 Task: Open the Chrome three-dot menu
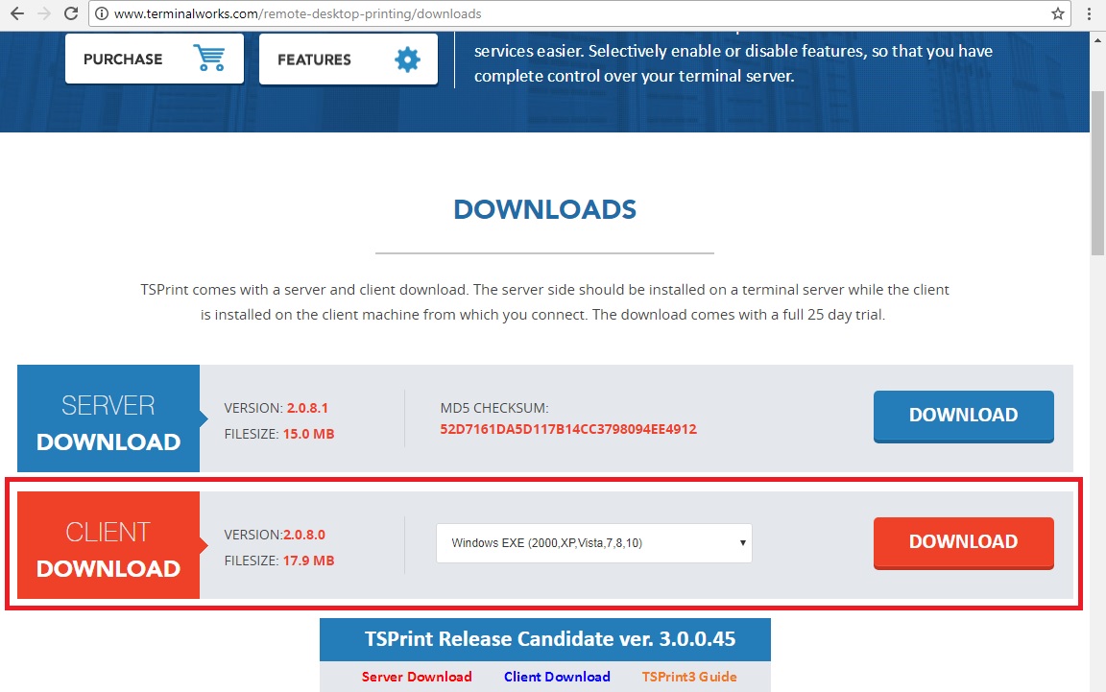1089,14
